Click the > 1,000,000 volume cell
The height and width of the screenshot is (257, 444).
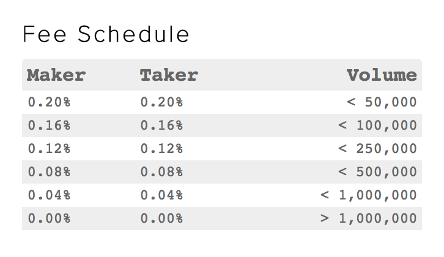pyautogui.click(x=368, y=218)
